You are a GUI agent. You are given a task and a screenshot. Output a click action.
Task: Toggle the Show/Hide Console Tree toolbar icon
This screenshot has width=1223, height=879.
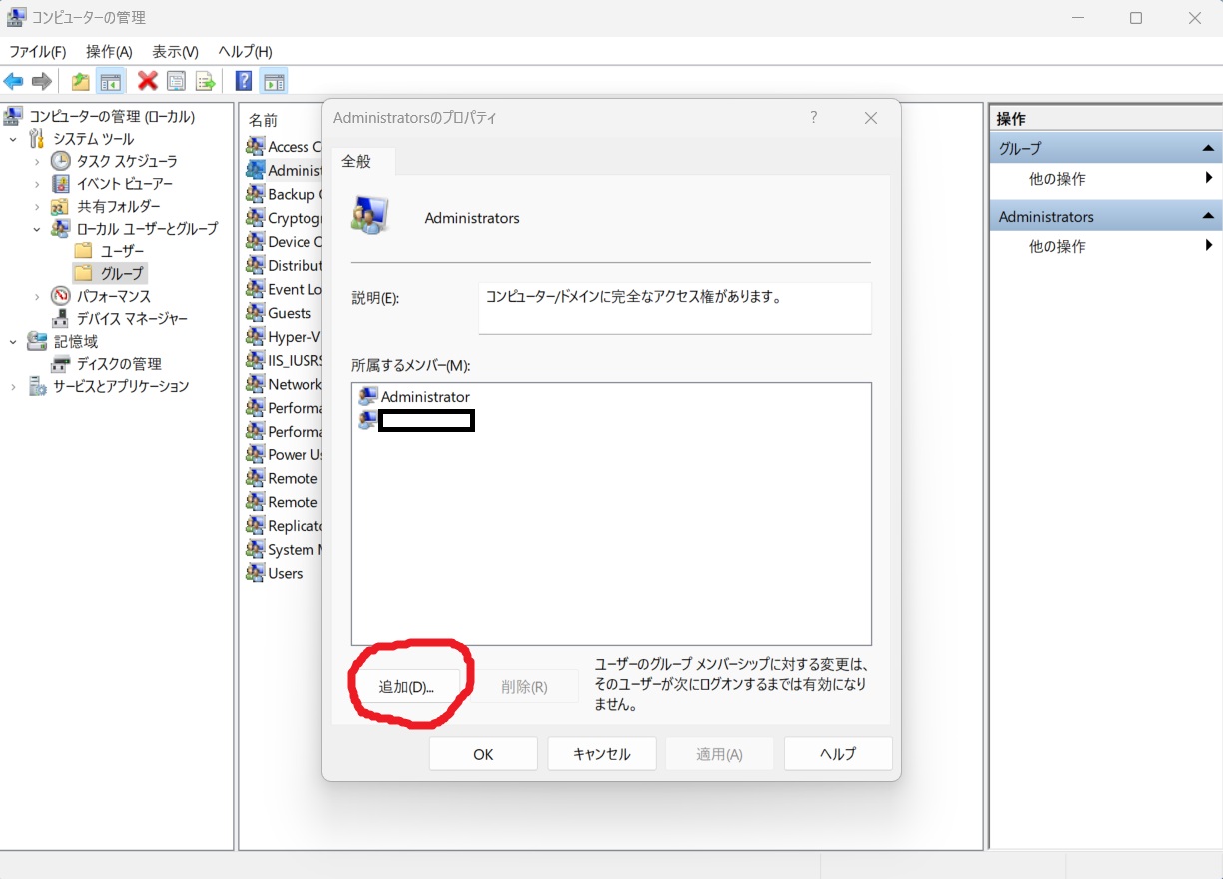click(x=111, y=82)
